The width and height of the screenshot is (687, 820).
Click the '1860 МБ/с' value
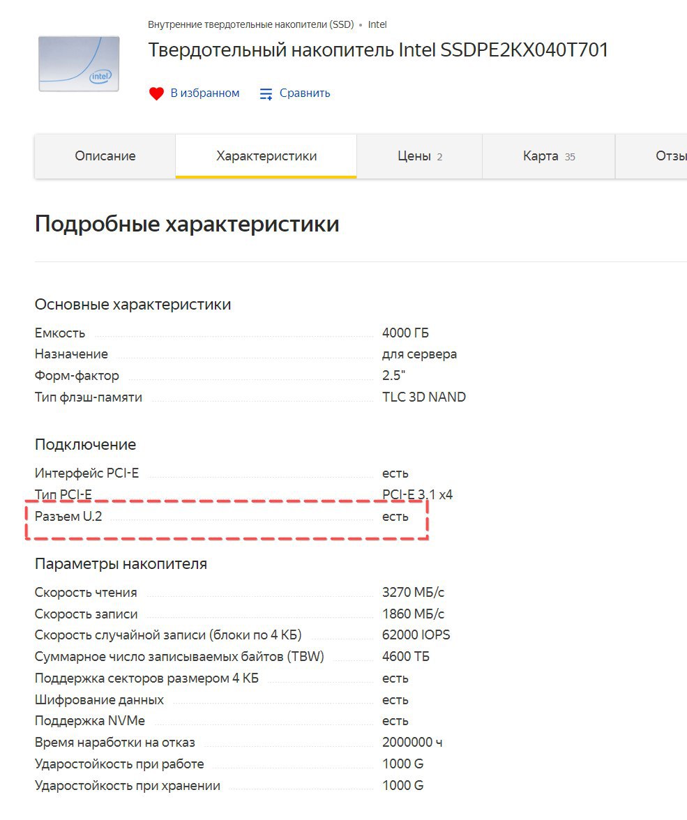(414, 614)
